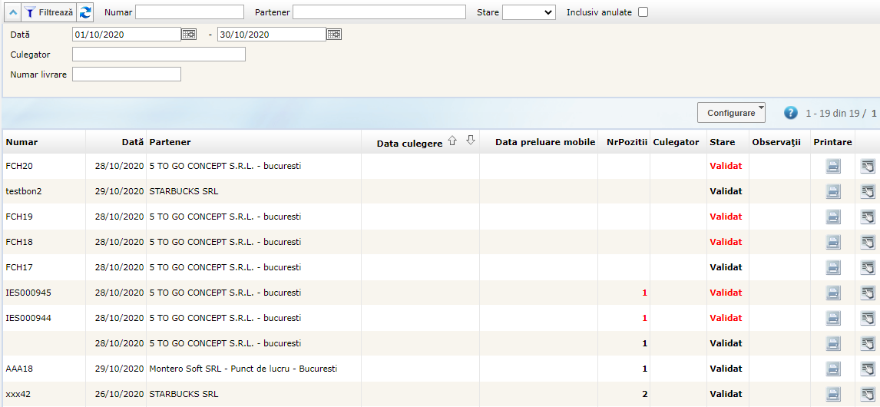Enable the Inclusiv anulate checkbox
This screenshot has height=407, width=880.
[643, 12]
